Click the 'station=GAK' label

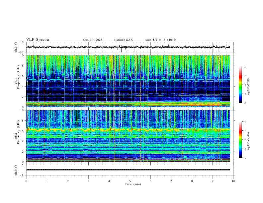click(x=123, y=40)
